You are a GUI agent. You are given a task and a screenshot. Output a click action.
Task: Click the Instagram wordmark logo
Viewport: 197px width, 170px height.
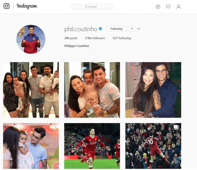27,6
